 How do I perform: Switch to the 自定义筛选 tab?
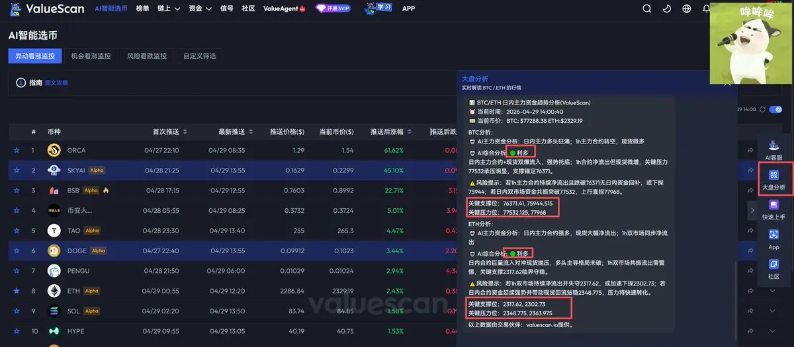pos(200,56)
